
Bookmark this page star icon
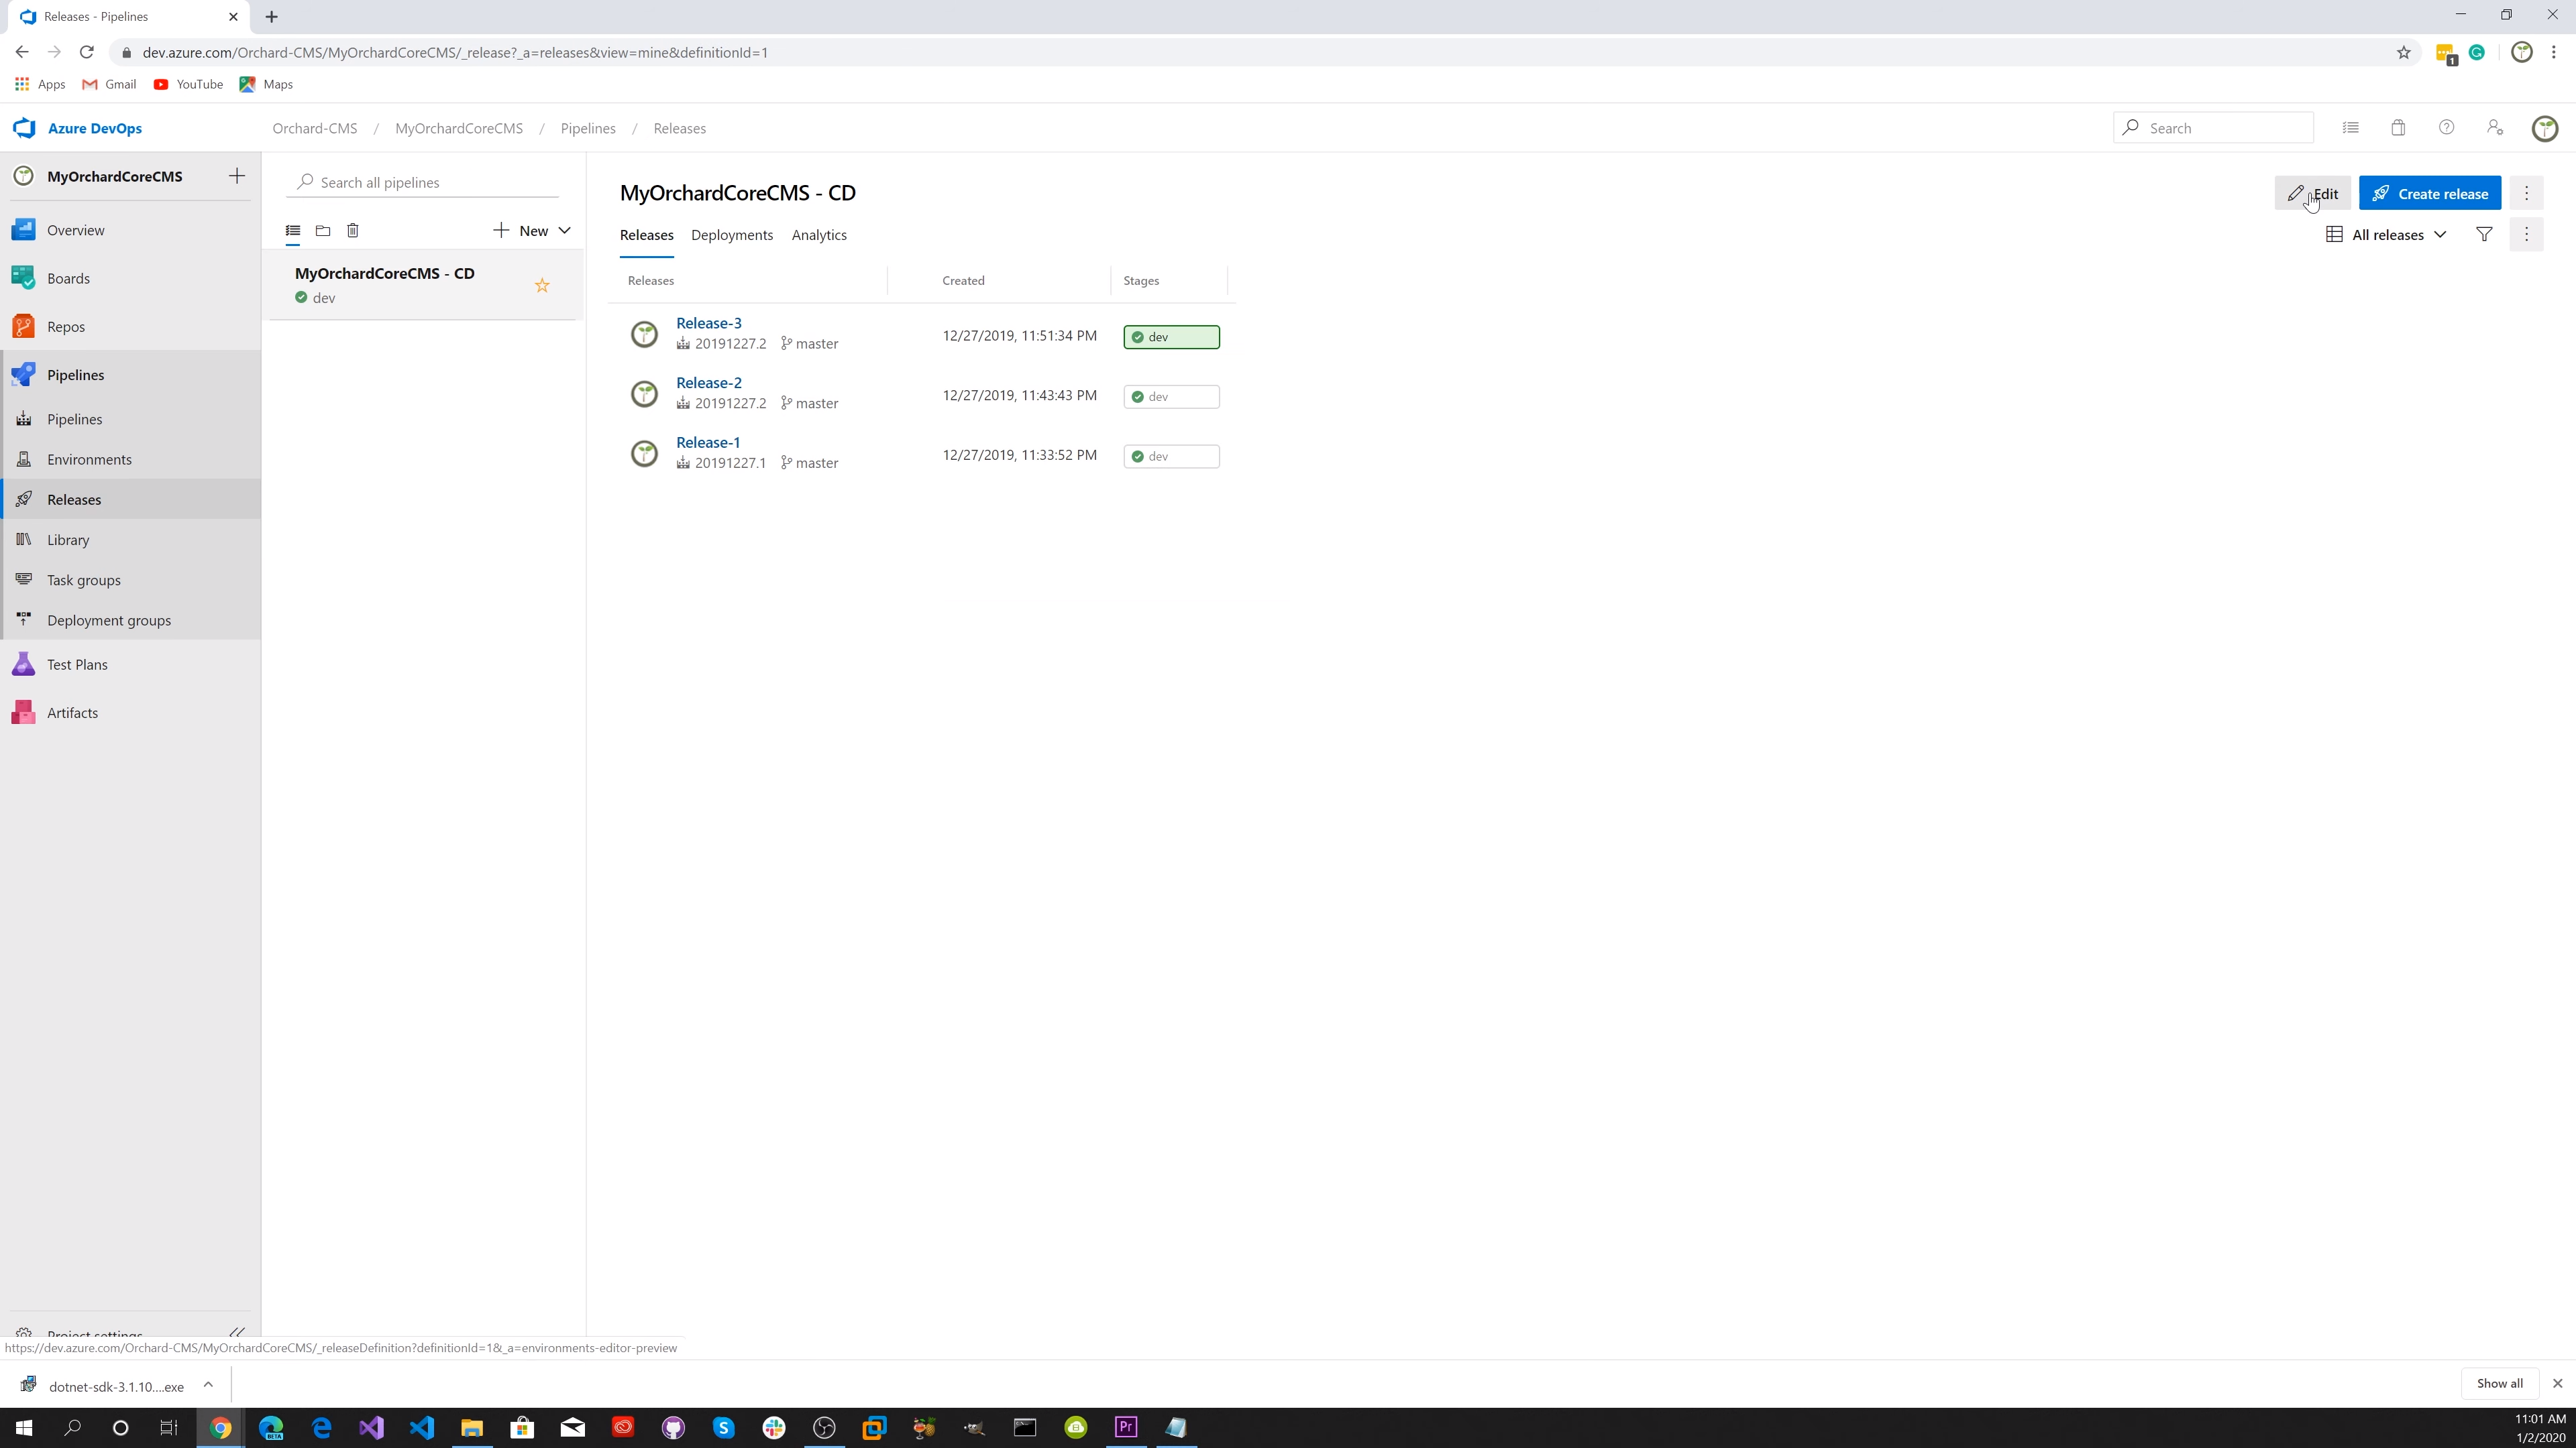2404,53
